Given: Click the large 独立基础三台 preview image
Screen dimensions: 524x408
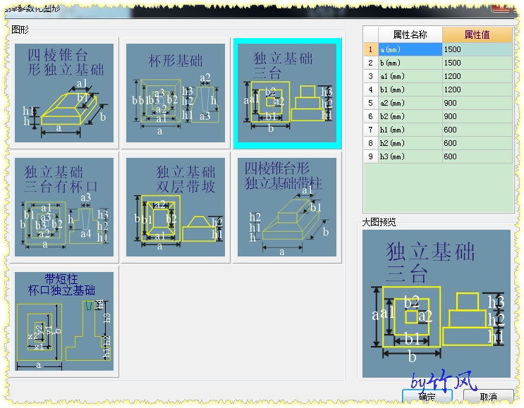Looking at the screenshot, I should tap(436, 304).
